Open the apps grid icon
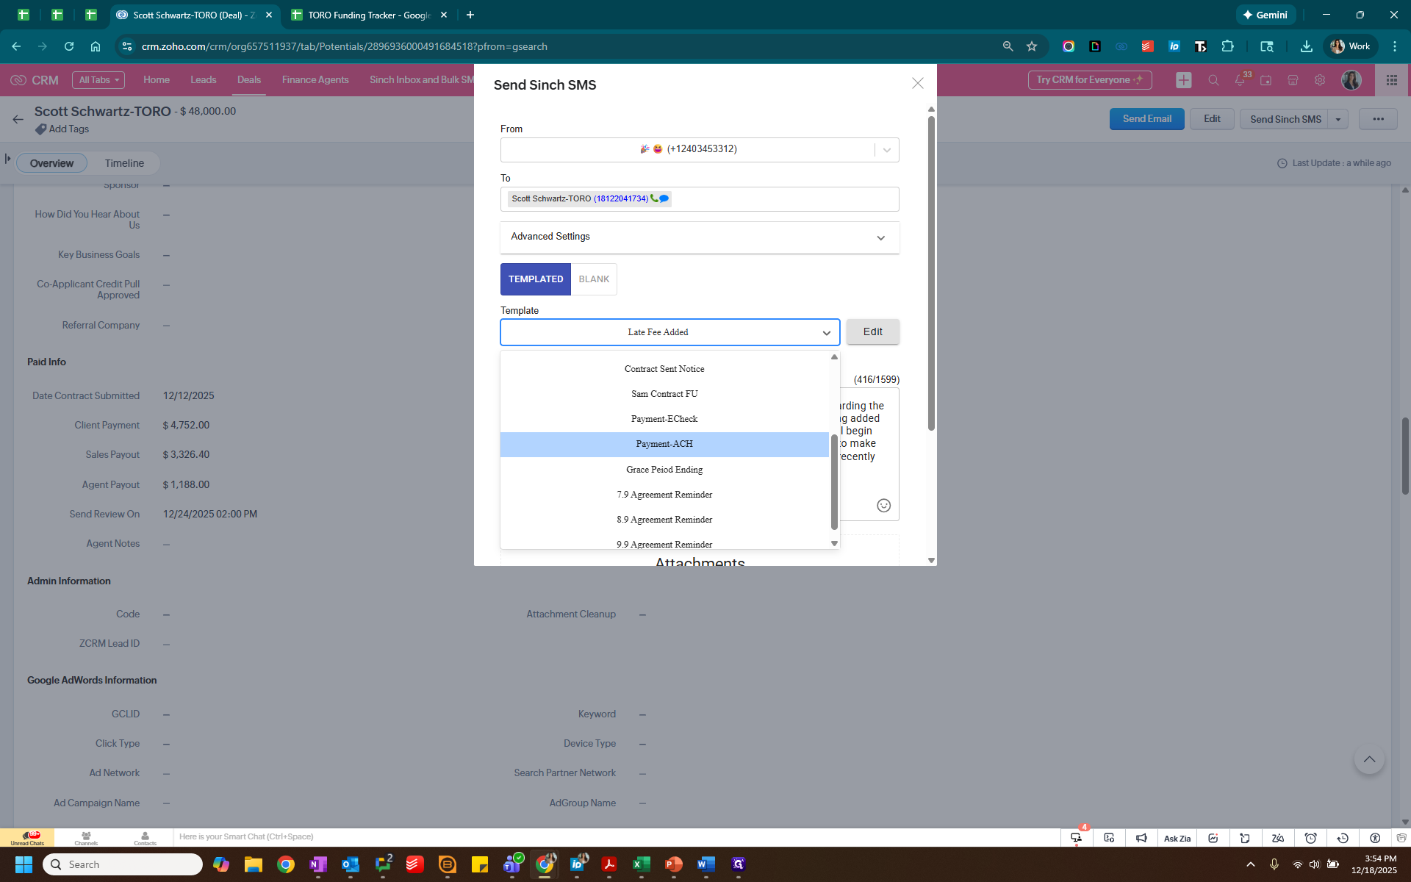The image size is (1411, 882). [1392, 80]
